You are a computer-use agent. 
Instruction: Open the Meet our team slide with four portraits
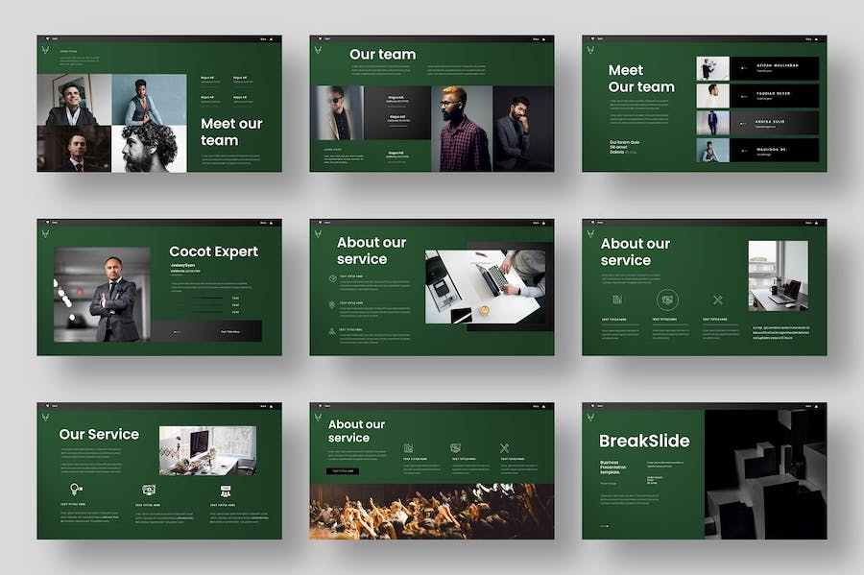click(159, 104)
